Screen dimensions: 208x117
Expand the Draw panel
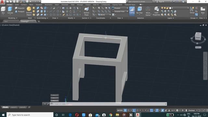point(55,18)
